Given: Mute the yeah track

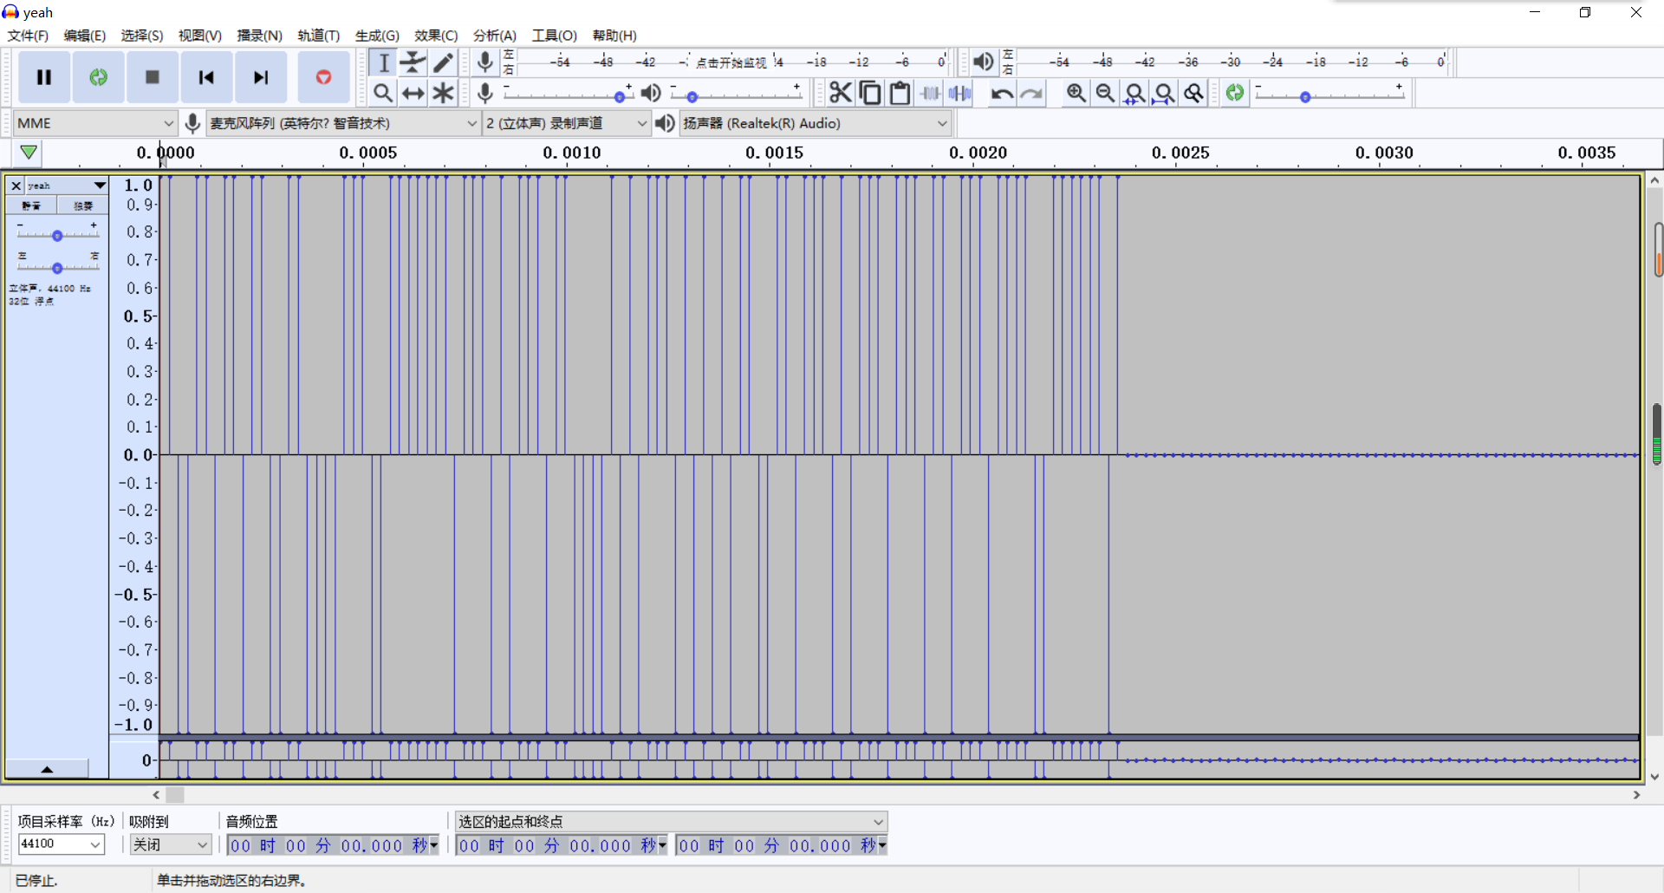Looking at the screenshot, I should click(32, 205).
